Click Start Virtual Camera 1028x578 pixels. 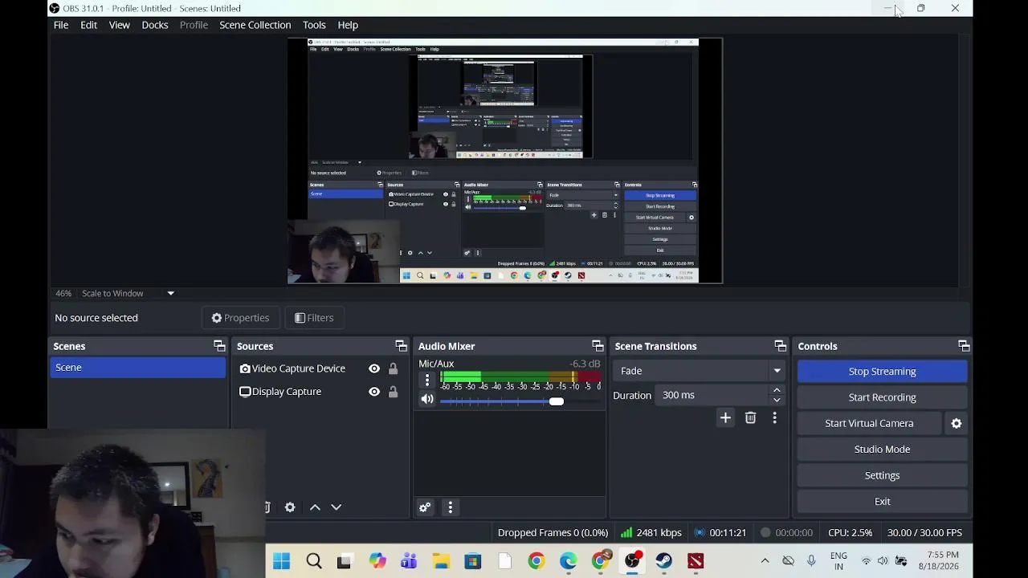(869, 423)
